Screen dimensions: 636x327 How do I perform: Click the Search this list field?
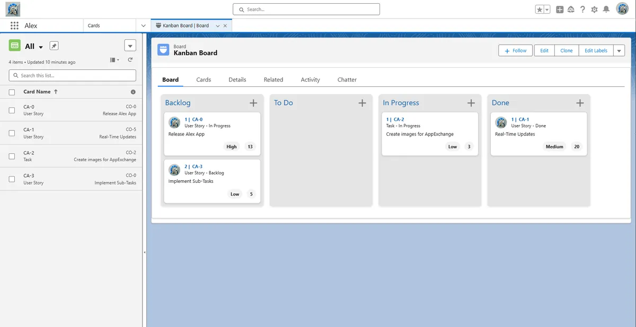73,75
